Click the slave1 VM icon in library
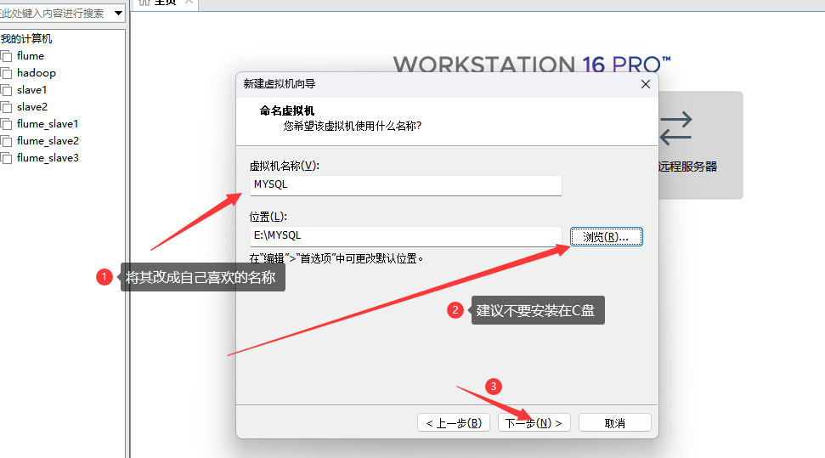The image size is (825, 458). click(6, 90)
